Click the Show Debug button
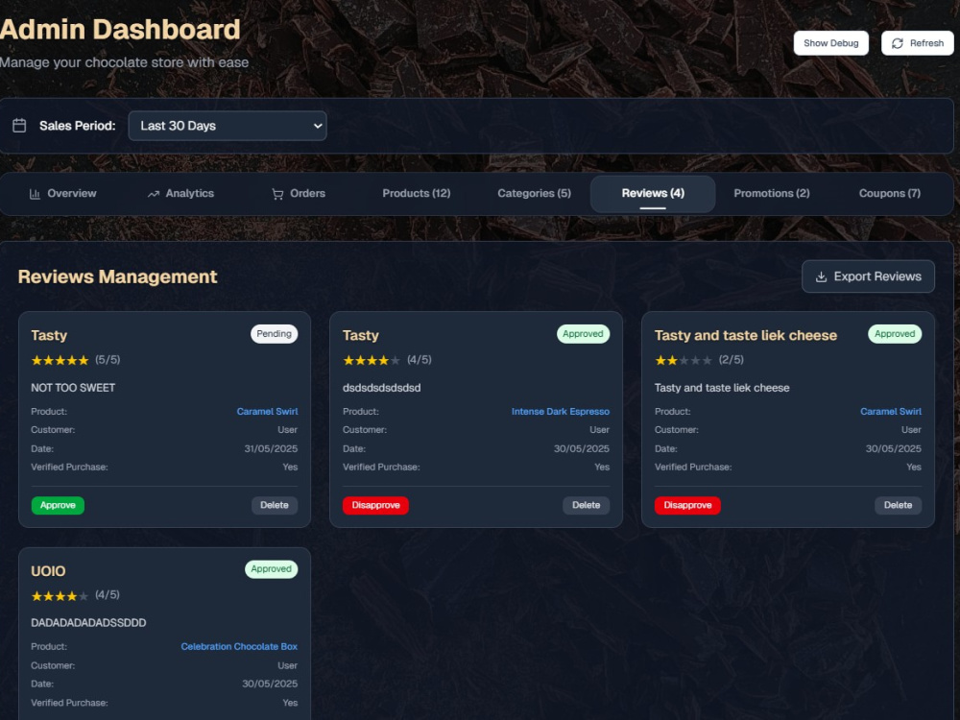Viewport: 960px width, 720px height. click(830, 43)
